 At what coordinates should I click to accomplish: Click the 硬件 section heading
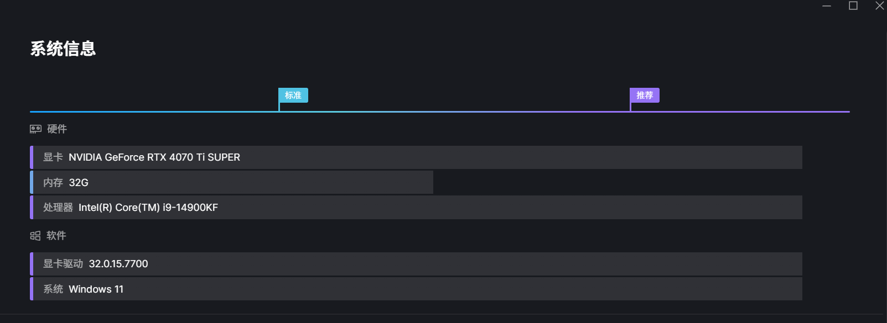pos(57,129)
